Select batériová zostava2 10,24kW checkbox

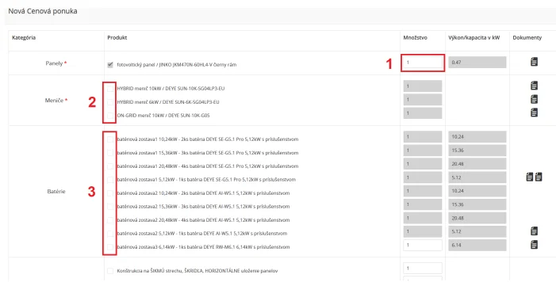point(110,193)
